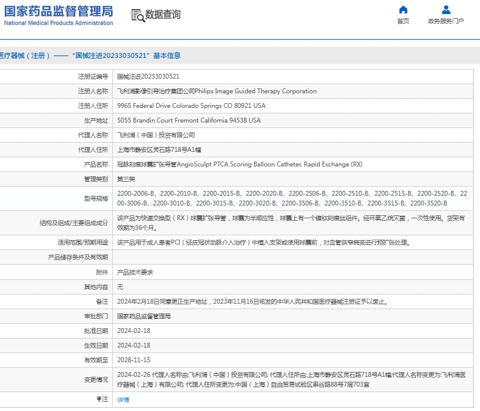Click the 备注 row label
480x411 pixels.
[x=102, y=302]
